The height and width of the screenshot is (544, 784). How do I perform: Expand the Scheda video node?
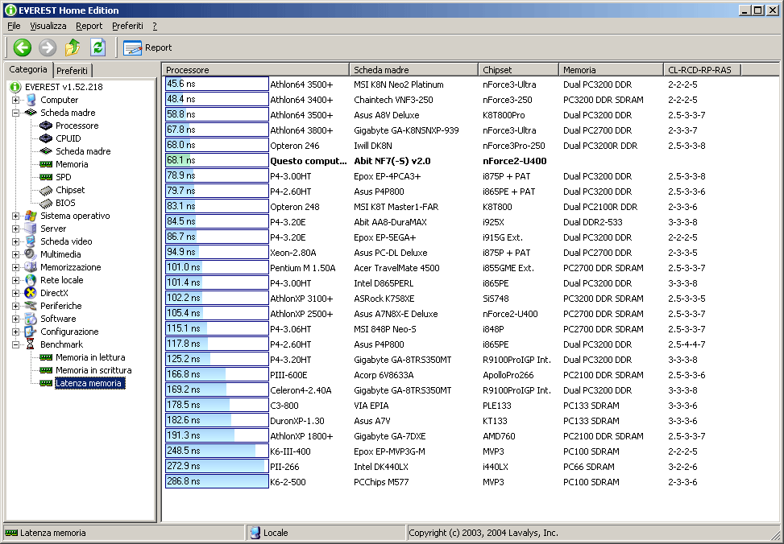pos(15,241)
